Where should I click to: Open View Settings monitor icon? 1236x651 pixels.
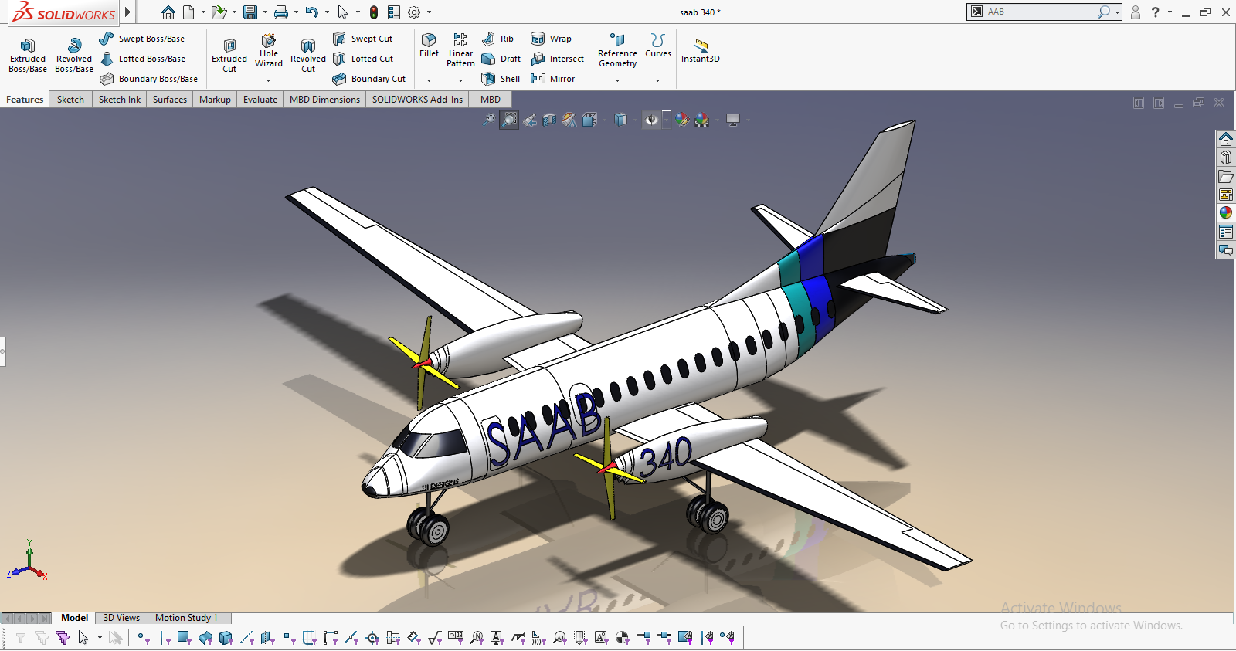pos(733,120)
